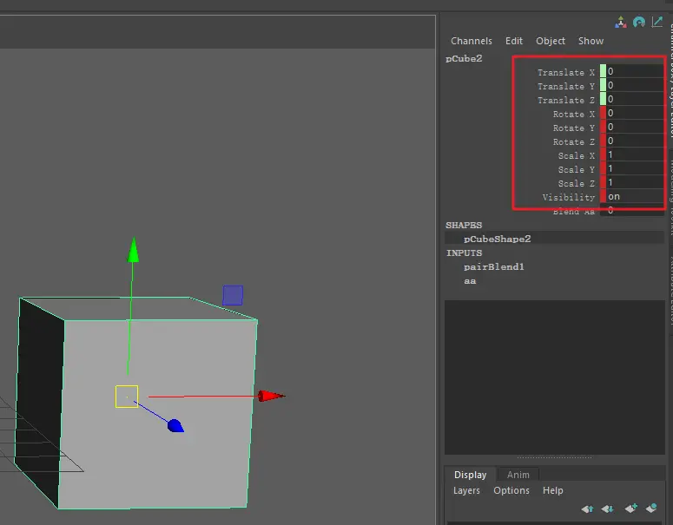Open the Layers menu
Viewport: 673px width, 525px height.
(x=466, y=490)
